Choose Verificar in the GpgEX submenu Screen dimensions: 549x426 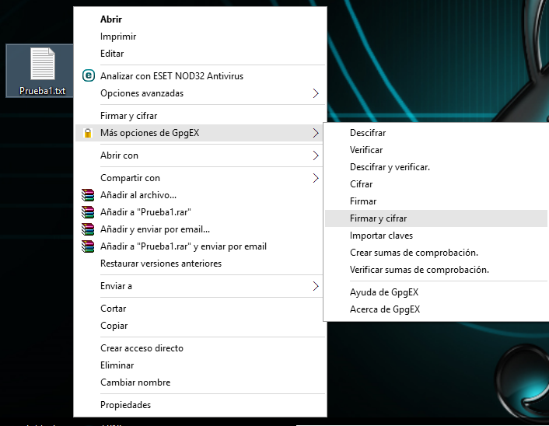coord(436,150)
